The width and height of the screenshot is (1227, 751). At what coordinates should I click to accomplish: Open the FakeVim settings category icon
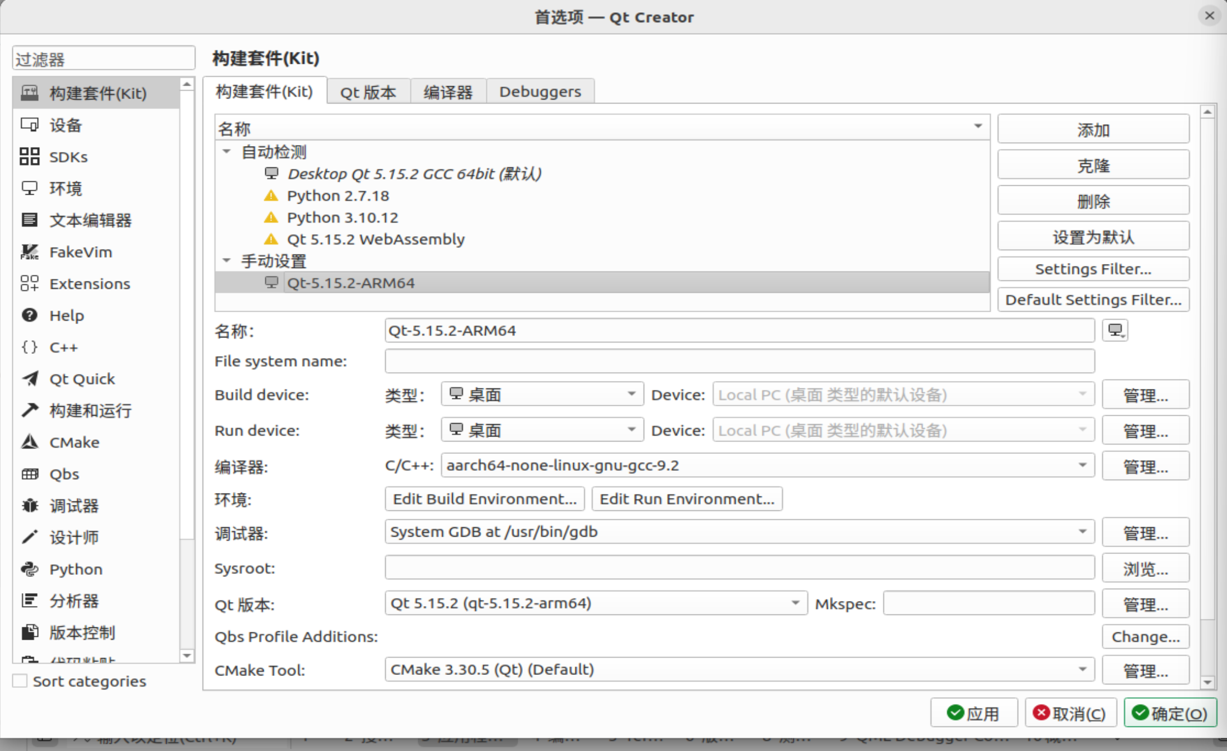coord(30,252)
